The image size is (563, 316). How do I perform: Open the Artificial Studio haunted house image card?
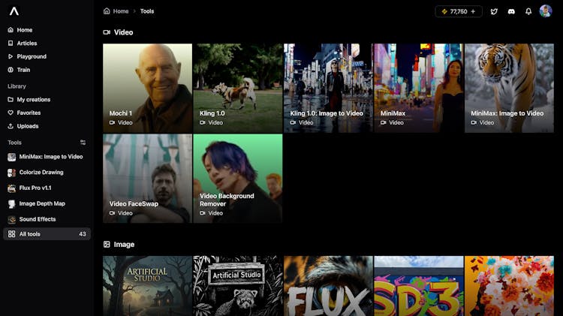[x=148, y=286]
